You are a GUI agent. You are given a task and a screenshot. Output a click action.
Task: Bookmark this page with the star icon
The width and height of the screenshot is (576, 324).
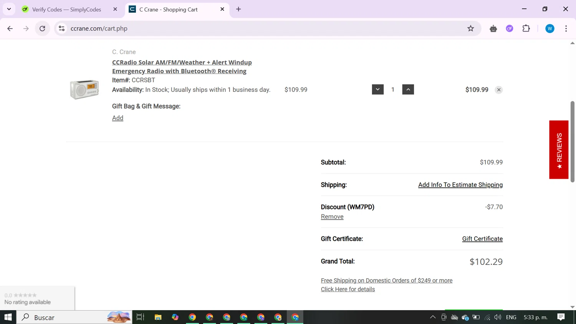coord(471,28)
